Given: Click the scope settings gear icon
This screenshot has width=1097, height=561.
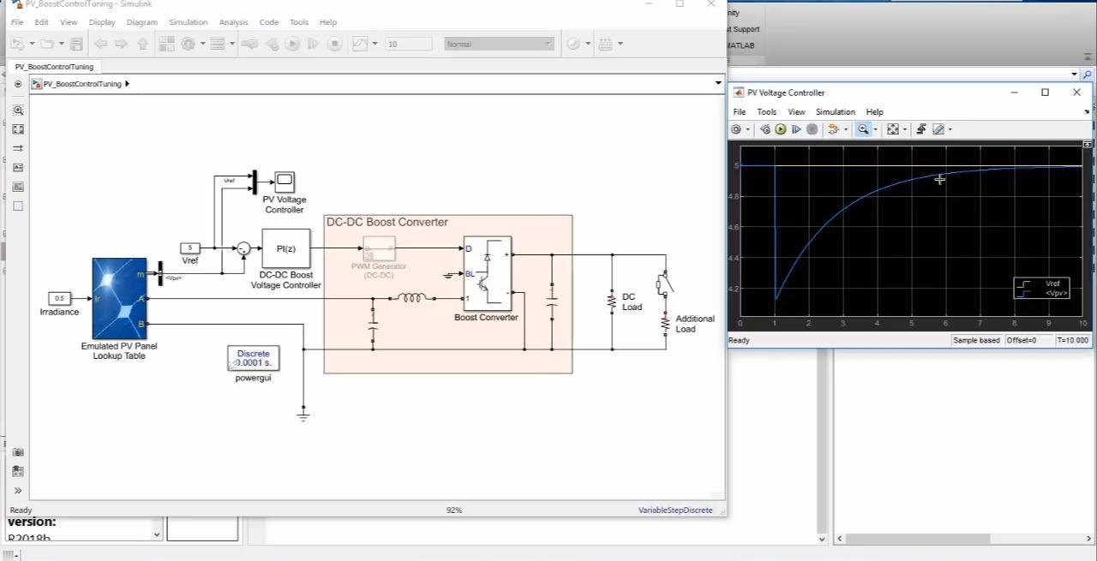Looking at the screenshot, I should click(736, 129).
